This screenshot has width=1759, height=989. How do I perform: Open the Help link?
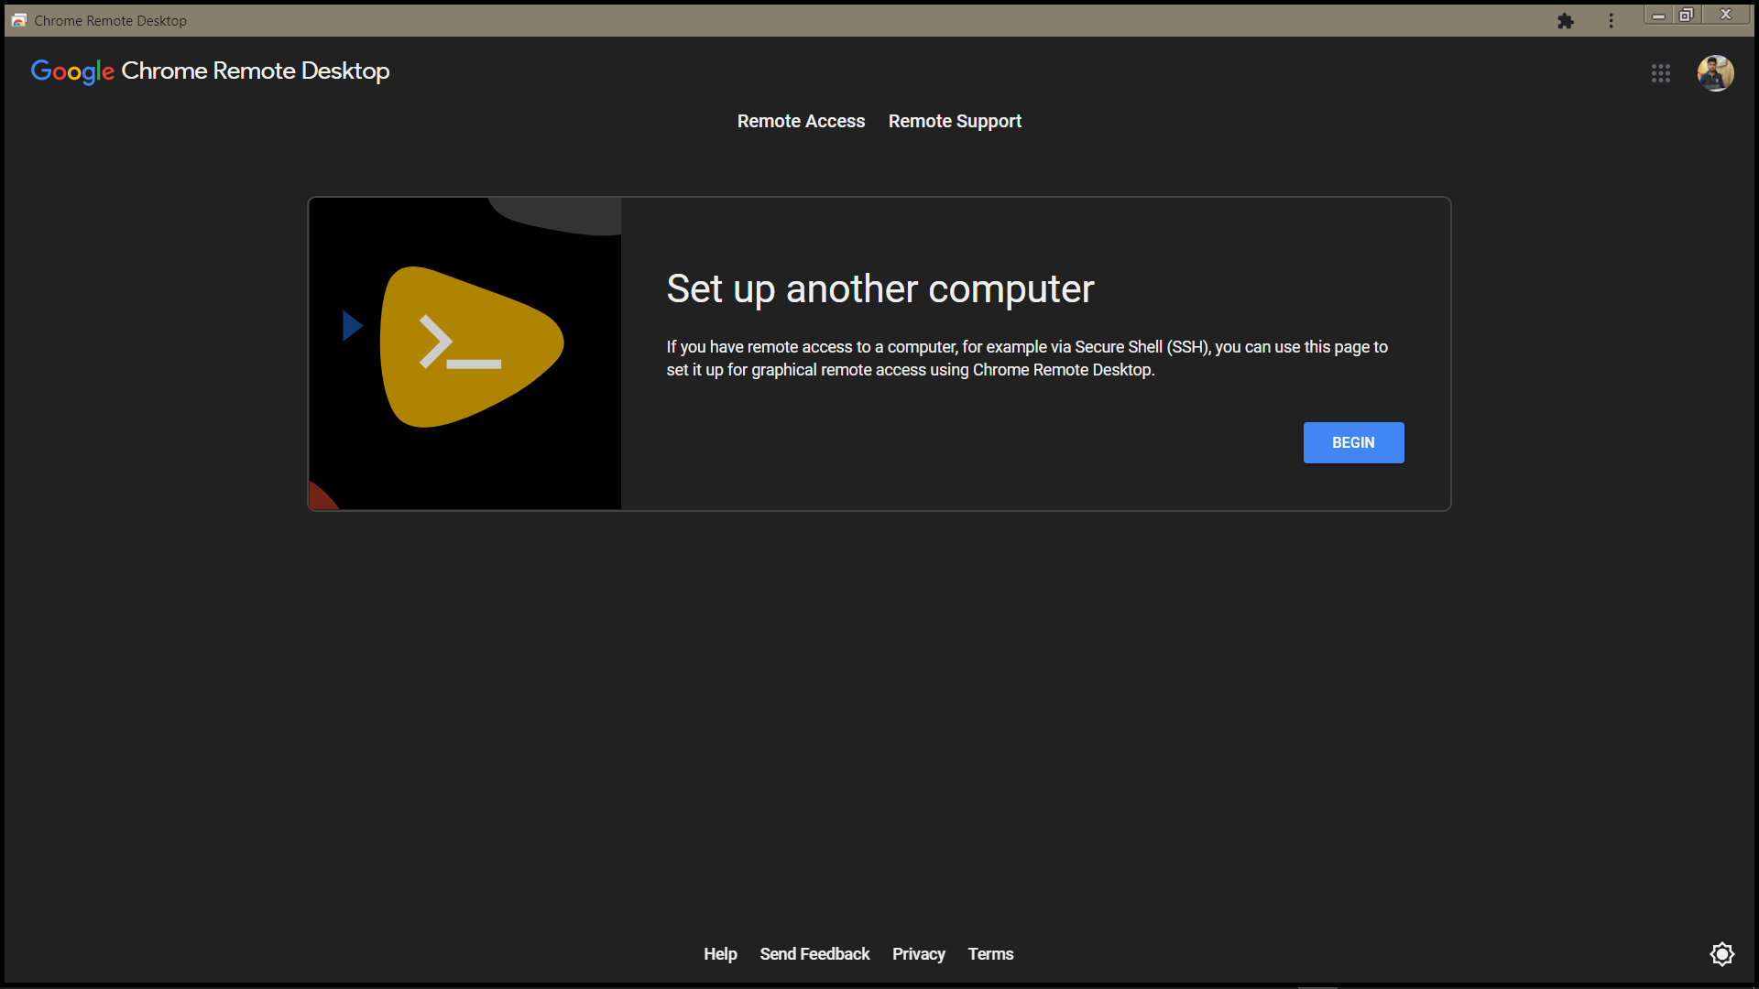tap(720, 954)
